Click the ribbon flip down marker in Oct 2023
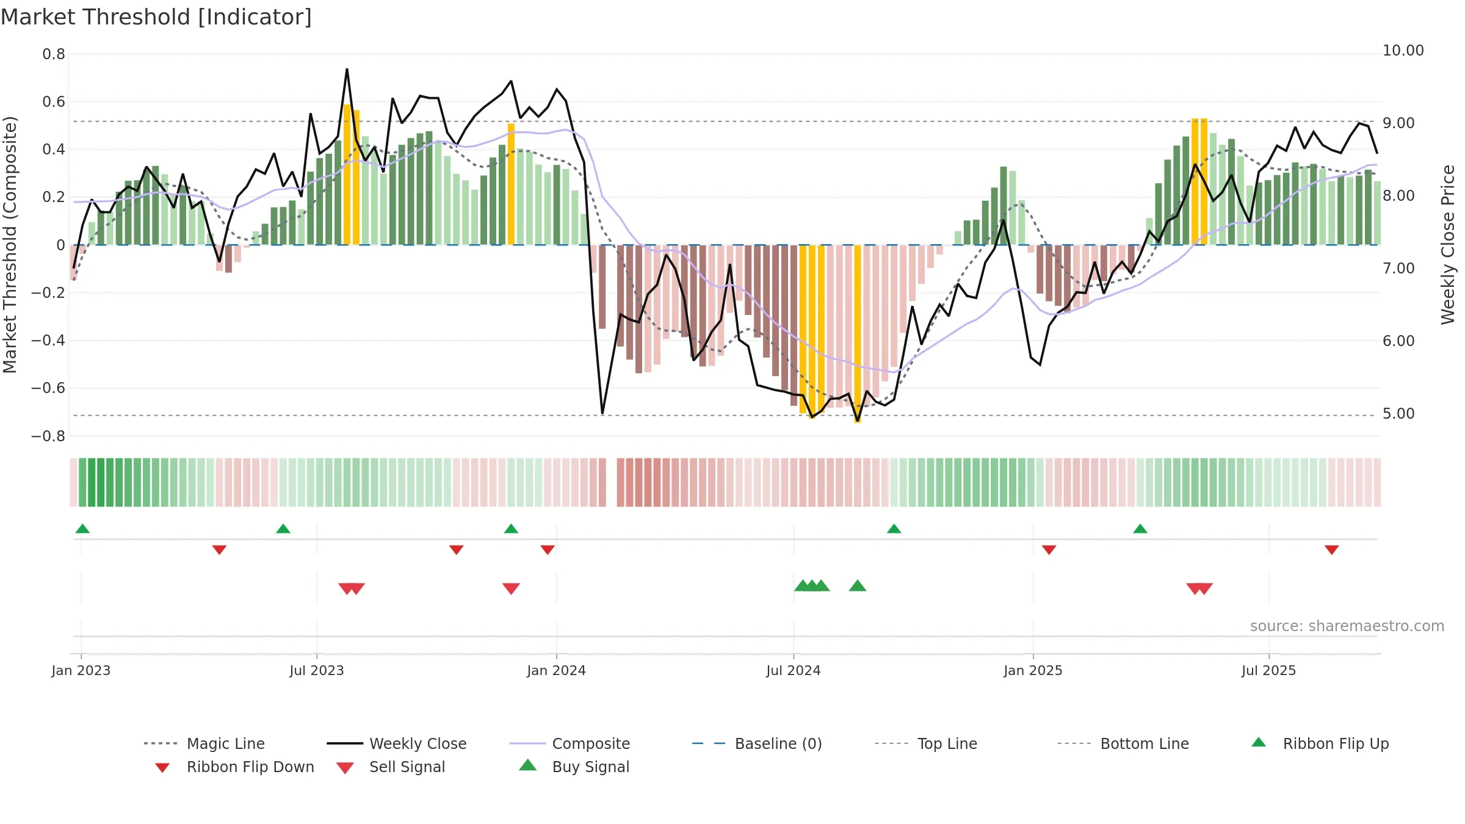1465x824 pixels. (456, 550)
